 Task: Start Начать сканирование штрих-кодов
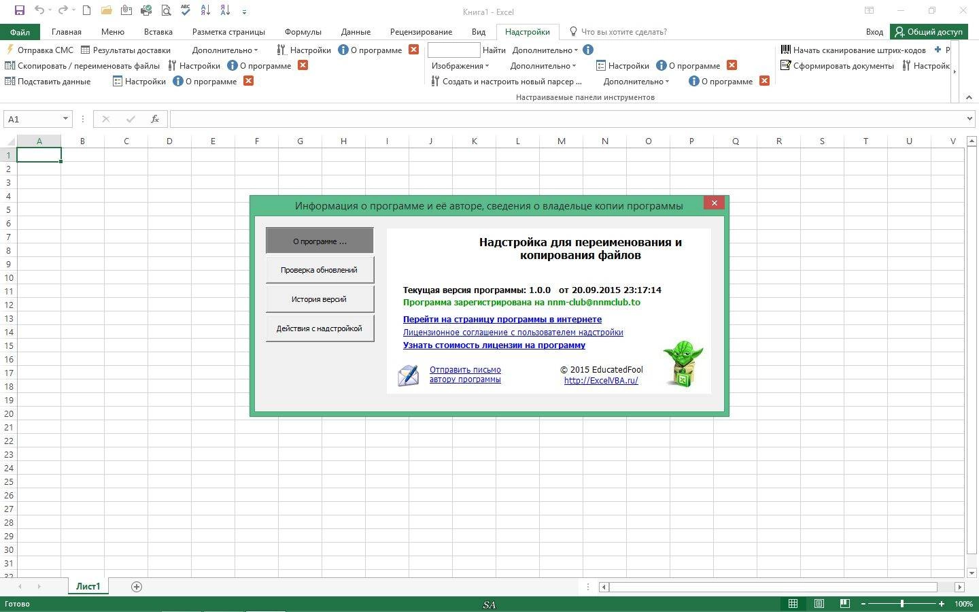[x=853, y=50]
